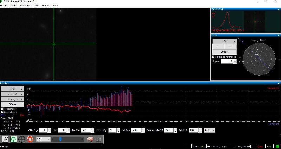Click the FWHM readout in star profile

[228, 31]
